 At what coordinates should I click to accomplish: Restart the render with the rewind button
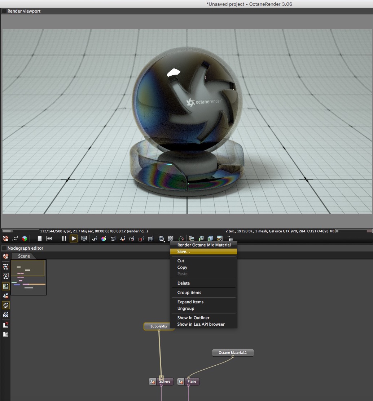(x=49, y=239)
